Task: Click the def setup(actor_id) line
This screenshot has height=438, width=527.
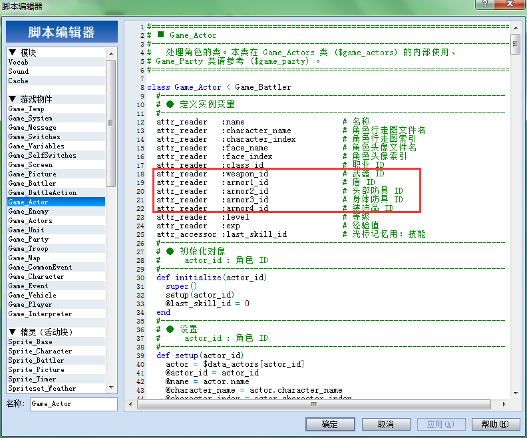Action: [200, 355]
